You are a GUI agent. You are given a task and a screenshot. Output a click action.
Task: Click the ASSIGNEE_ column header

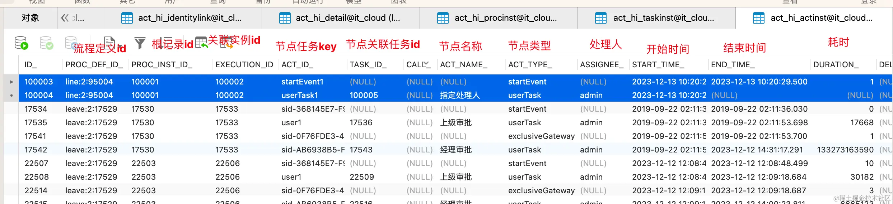(603, 65)
